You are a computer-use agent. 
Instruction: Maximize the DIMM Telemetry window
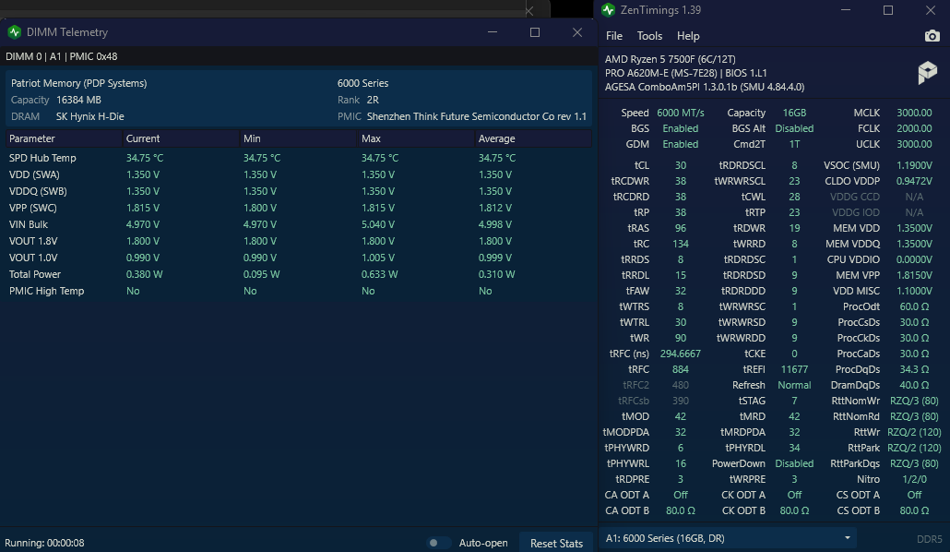click(535, 32)
